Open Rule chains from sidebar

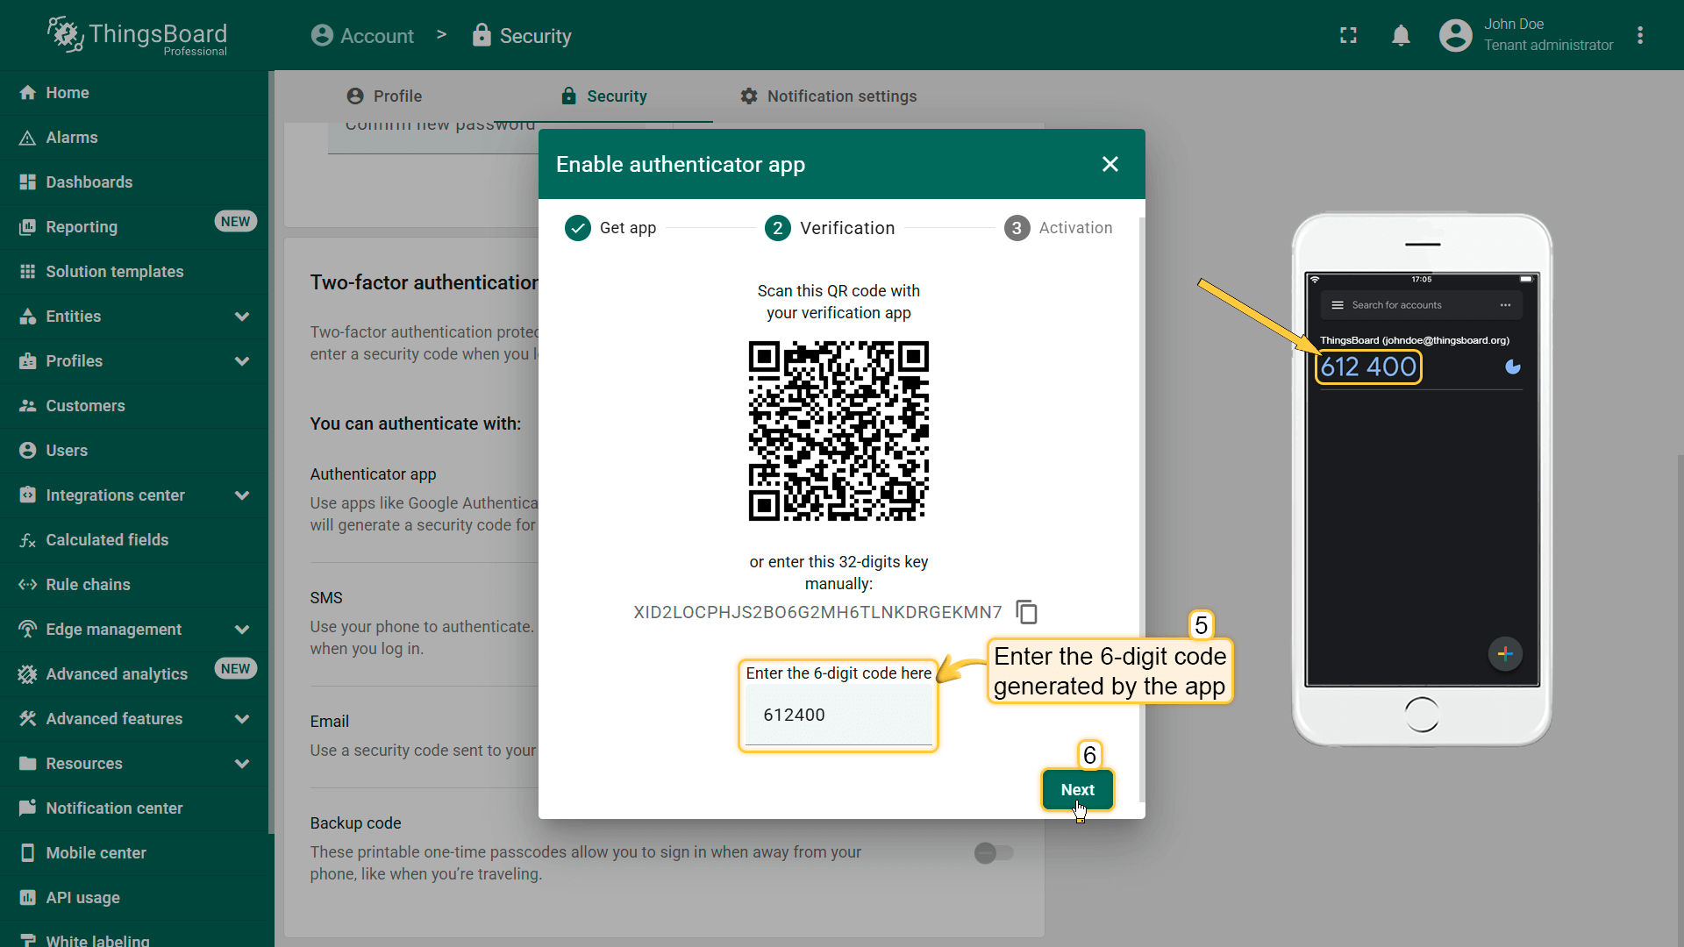click(88, 585)
